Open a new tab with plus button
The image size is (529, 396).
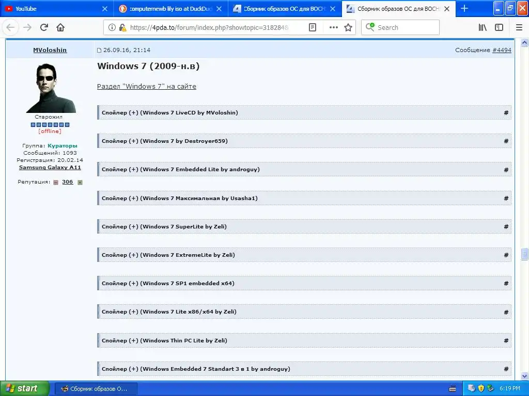pos(464,8)
